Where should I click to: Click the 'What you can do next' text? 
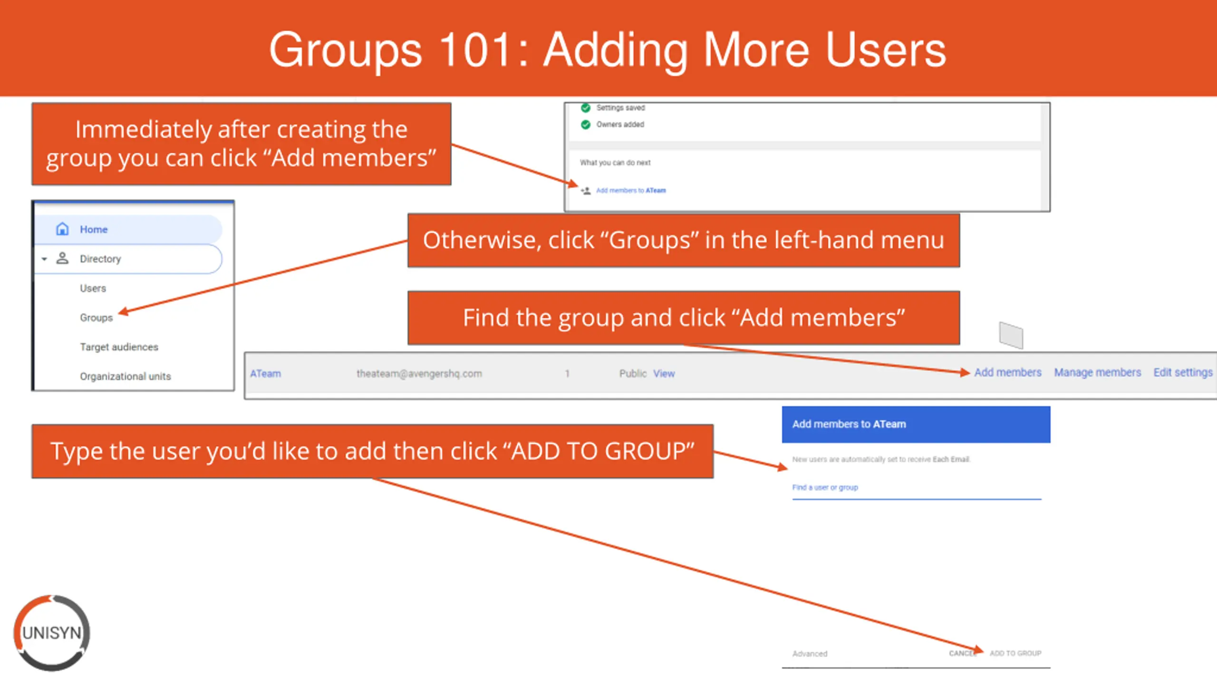615,162
